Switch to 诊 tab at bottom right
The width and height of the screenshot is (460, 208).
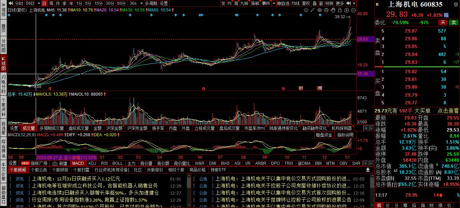[x=388, y=205]
